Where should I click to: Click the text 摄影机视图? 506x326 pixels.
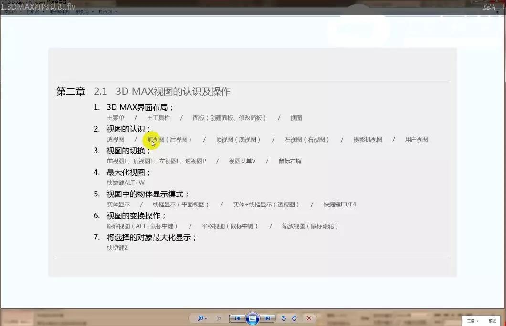(x=368, y=140)
